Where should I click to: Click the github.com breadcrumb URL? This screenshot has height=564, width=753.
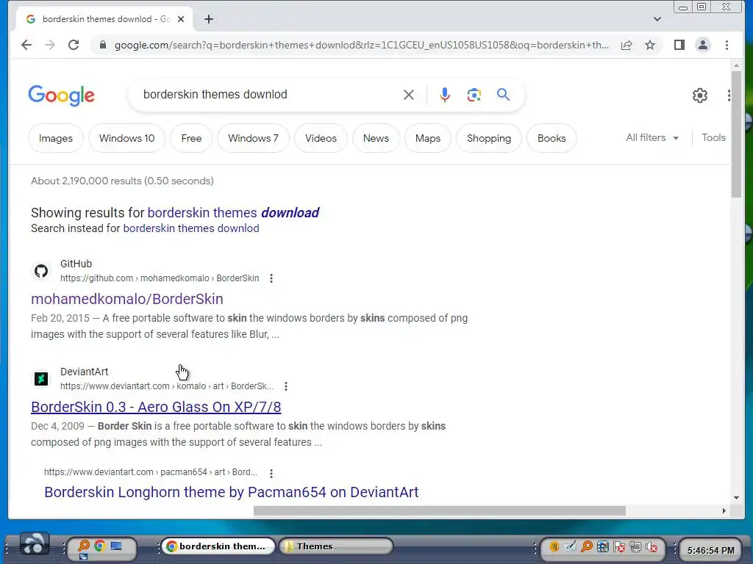[160, 278]
